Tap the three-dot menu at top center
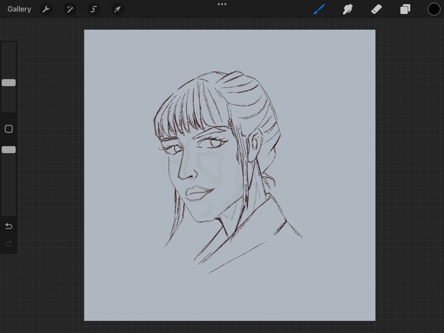This screenshot has height=333, width=444. [x=222, y=4]
